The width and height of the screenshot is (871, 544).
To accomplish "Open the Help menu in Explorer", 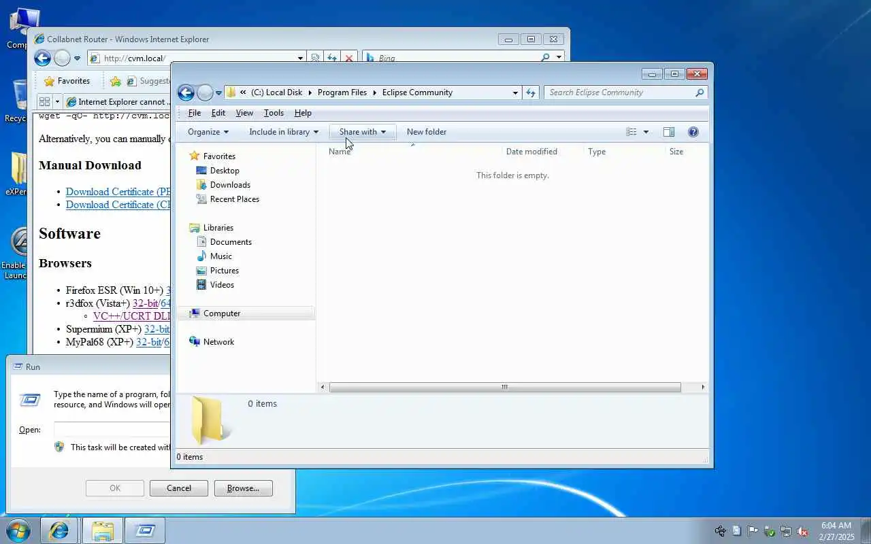I will click(303, 113).
